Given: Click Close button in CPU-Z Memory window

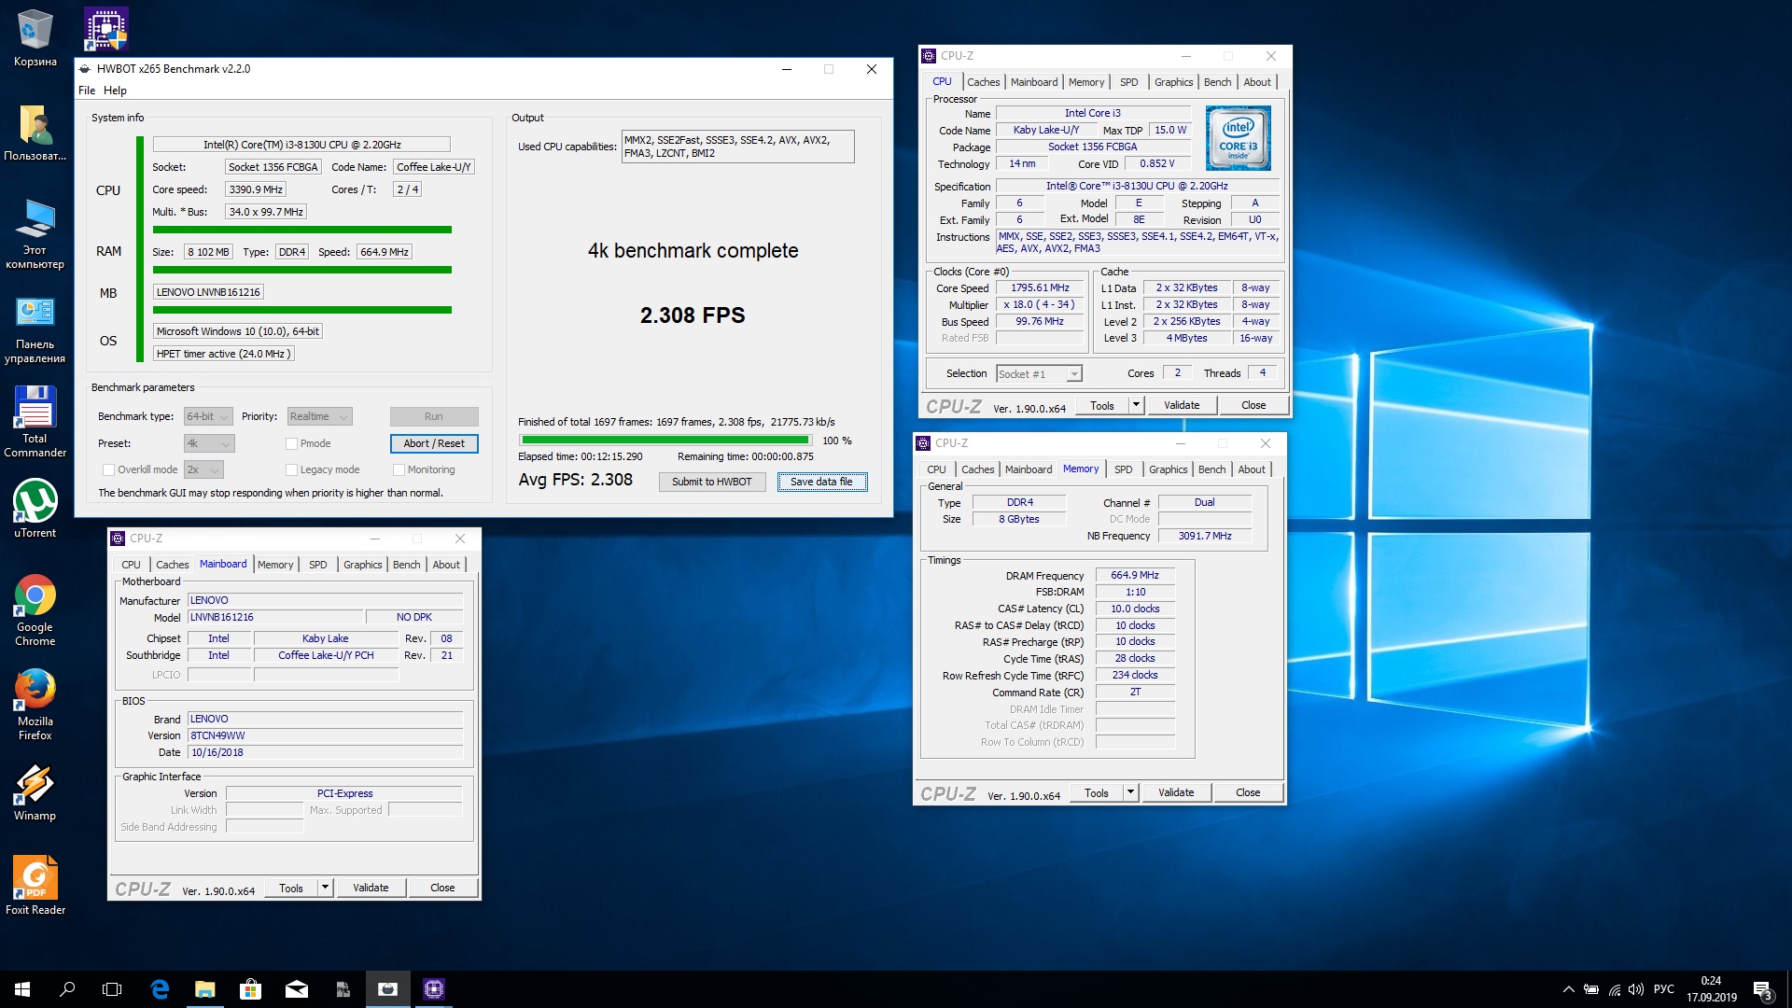Looking at the screenshot, I should (1248, 792).
